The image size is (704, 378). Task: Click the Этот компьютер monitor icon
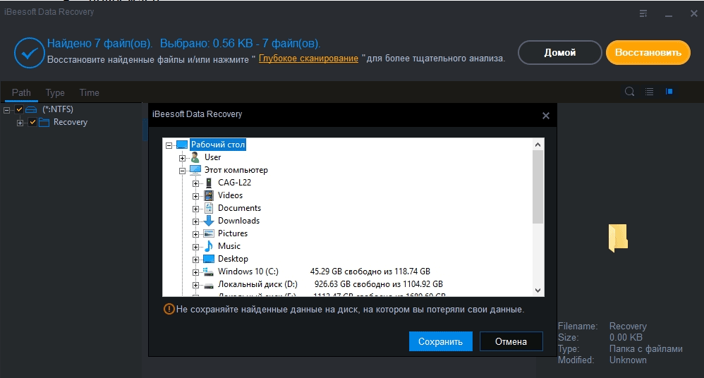195,170
